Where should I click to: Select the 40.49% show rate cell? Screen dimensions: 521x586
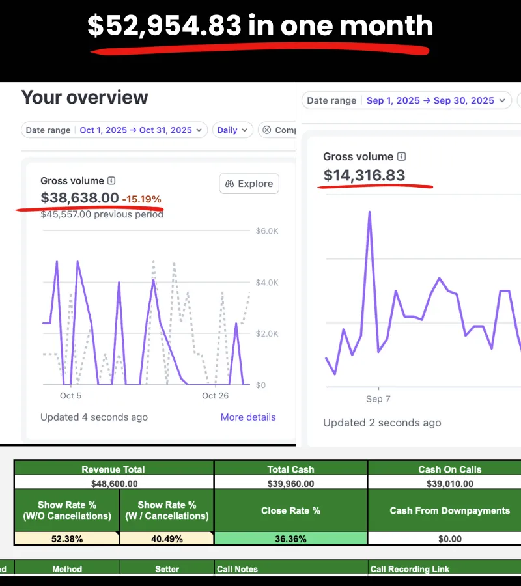click(167, 538)
